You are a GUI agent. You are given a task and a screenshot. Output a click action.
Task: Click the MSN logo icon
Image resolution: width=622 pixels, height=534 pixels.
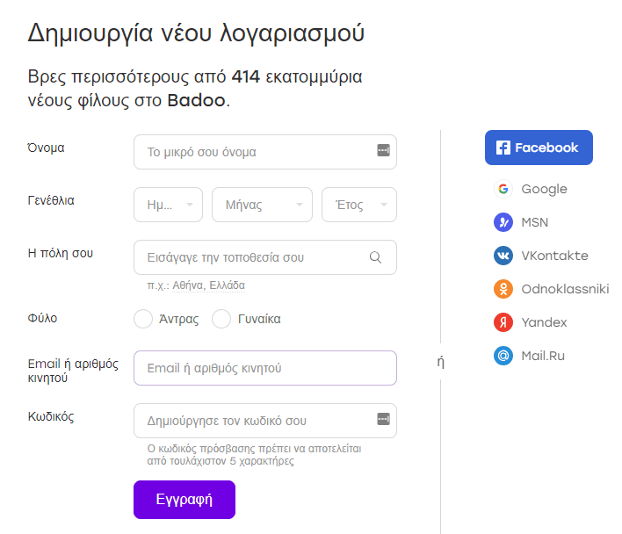tap(503, 222)
